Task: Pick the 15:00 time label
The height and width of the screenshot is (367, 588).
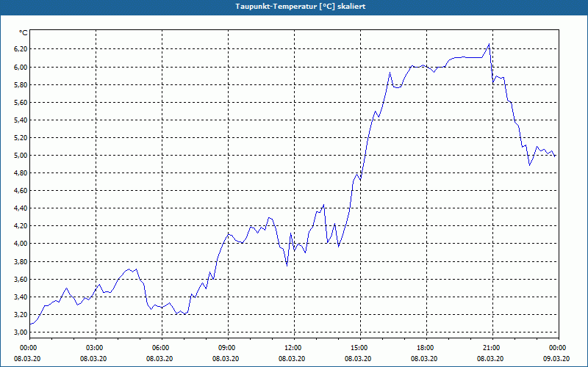Action: click(x=360, y=348)
